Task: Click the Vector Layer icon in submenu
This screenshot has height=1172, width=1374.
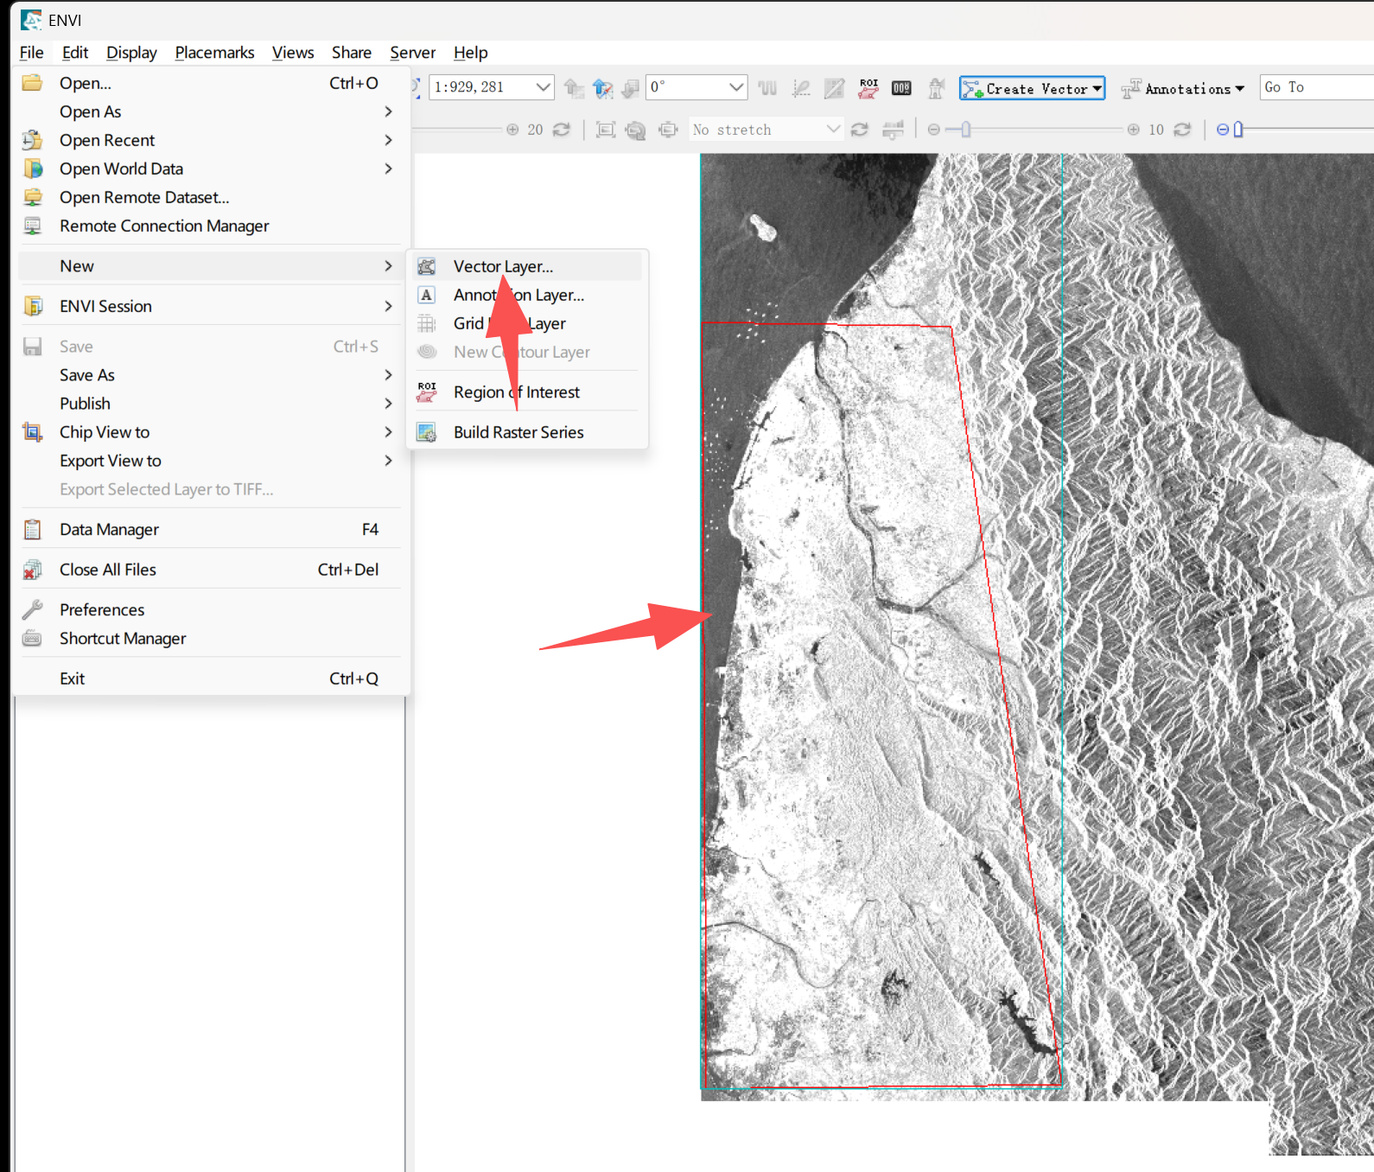Action: click(x=427, y=266)
